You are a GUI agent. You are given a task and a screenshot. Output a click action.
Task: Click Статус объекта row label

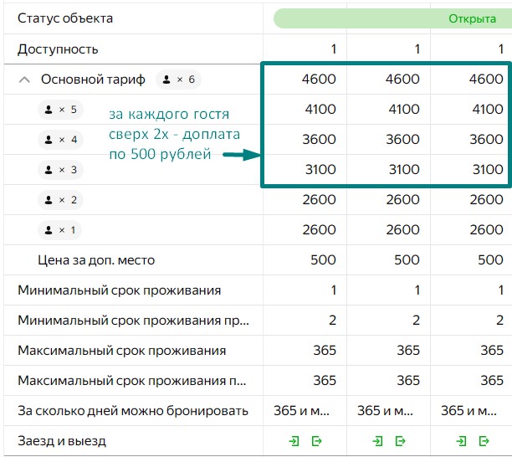click(x=65, y=18)
